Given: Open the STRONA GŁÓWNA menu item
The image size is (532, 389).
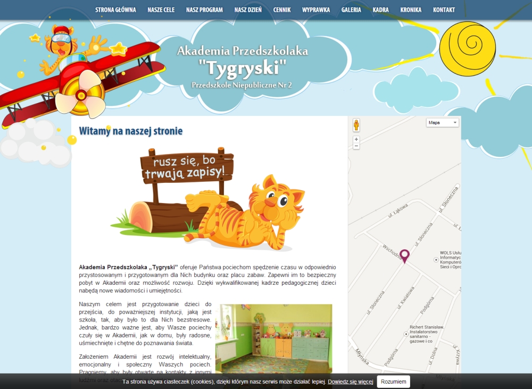Looking at the screenshot, I should point(115,10).
